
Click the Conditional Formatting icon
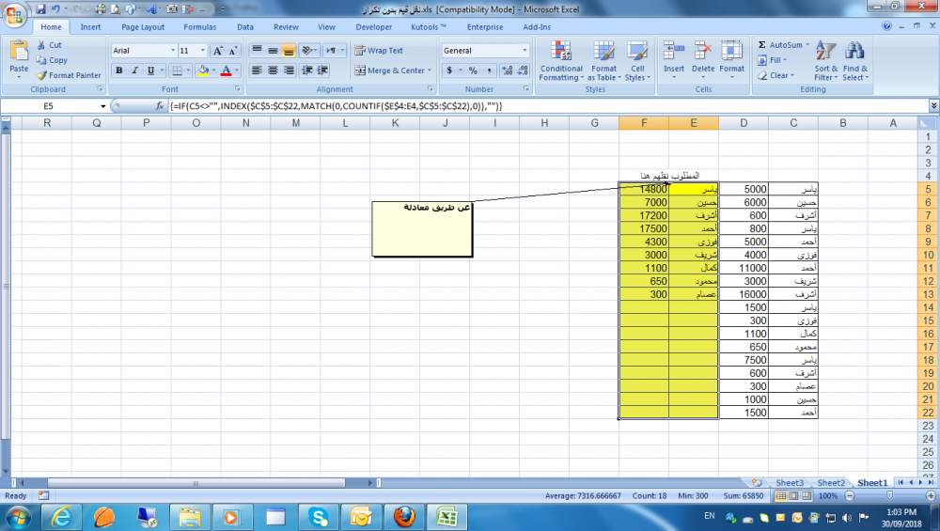(x=561, y=51)
